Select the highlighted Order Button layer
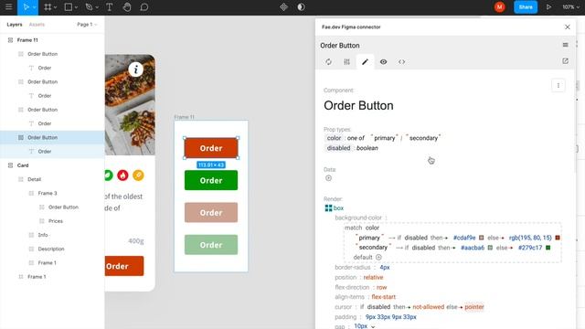This screenshot has width=585, height=329. [x=52, y=137]
